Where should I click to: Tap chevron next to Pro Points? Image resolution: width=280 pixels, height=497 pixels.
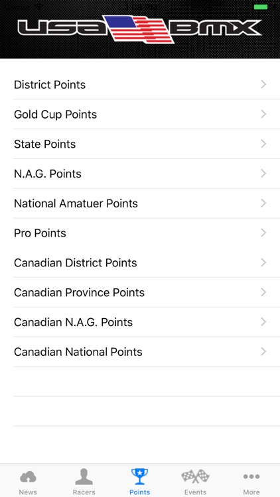[263, 233]
